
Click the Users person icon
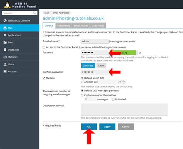point(5,64)
